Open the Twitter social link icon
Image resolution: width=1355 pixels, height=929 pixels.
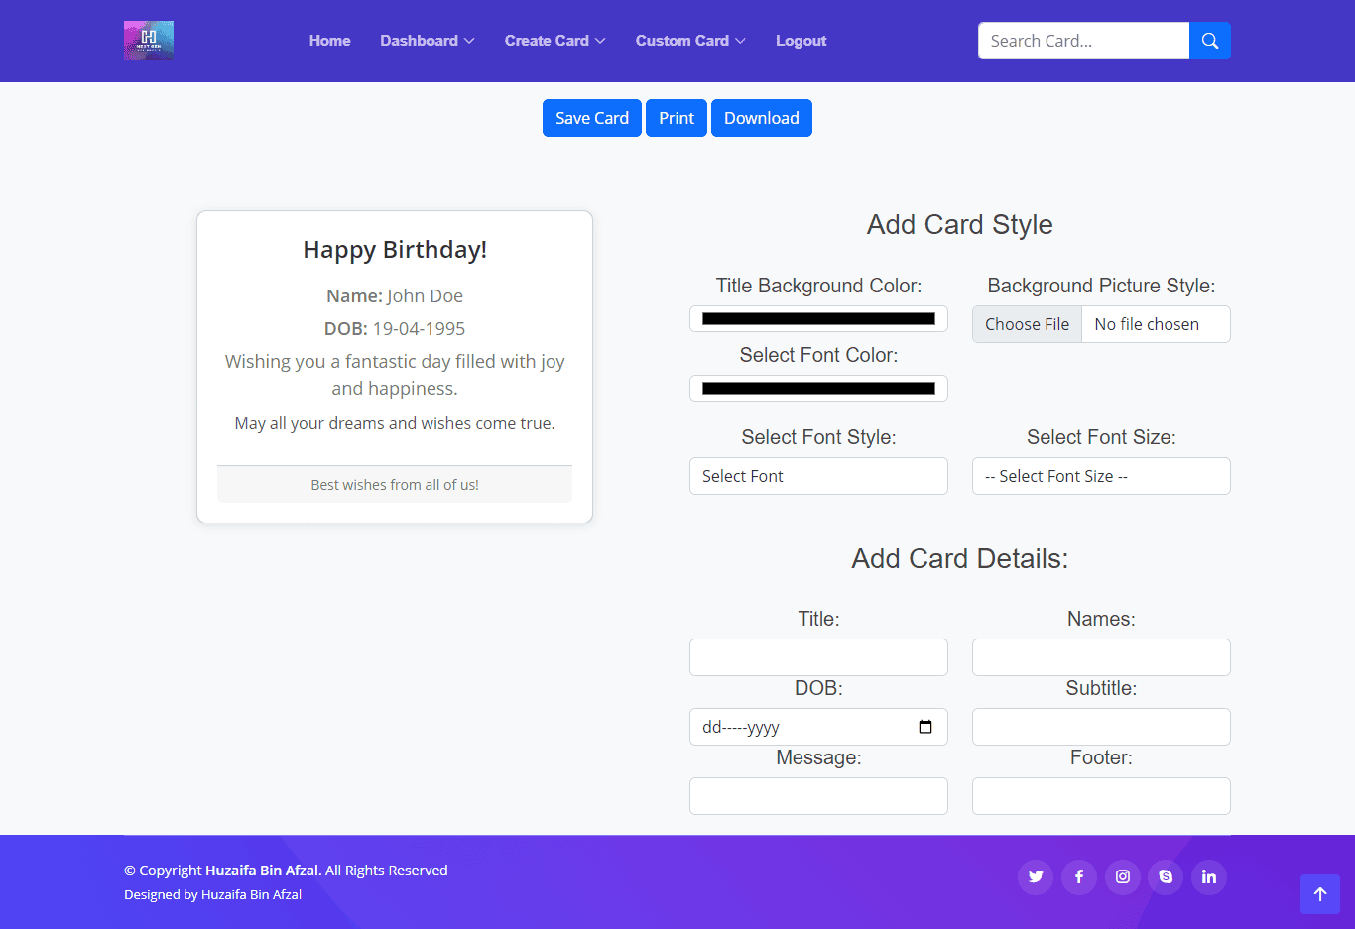[1036, 876]
